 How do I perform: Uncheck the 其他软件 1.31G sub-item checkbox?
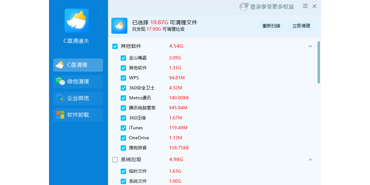point(123,68)
